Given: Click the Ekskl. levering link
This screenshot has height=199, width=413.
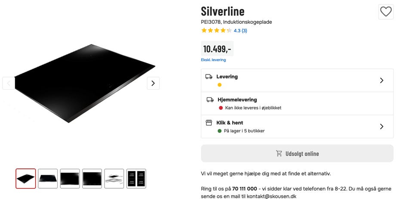Looking at the screenshot, I should tap(213, 60).
